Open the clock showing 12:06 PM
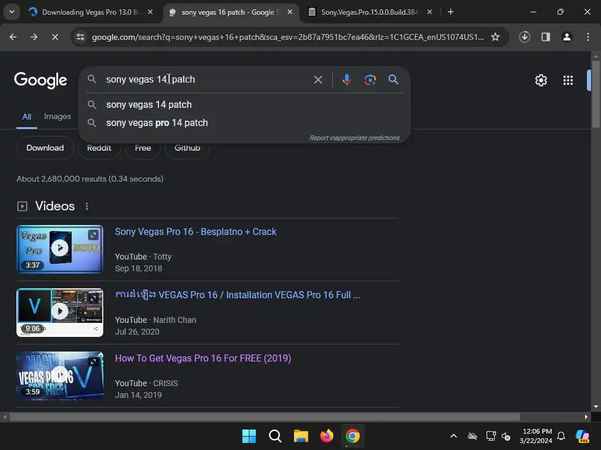This screenshot has height=450, width=601. [x=536, y=436]
